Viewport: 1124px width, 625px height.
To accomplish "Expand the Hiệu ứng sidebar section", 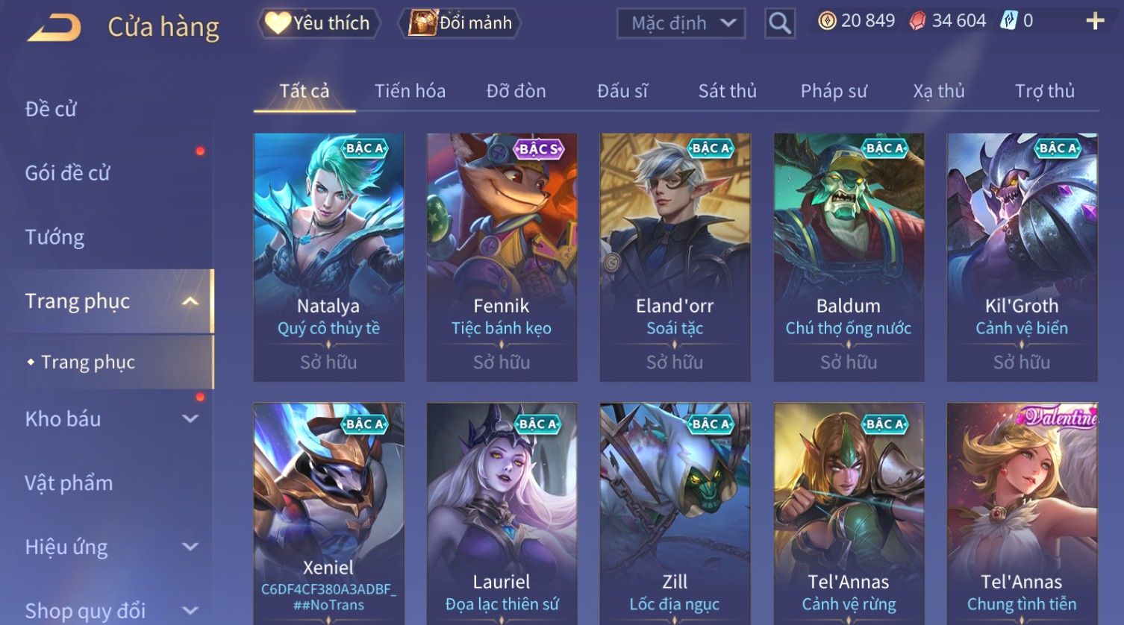I will (190, 547).
